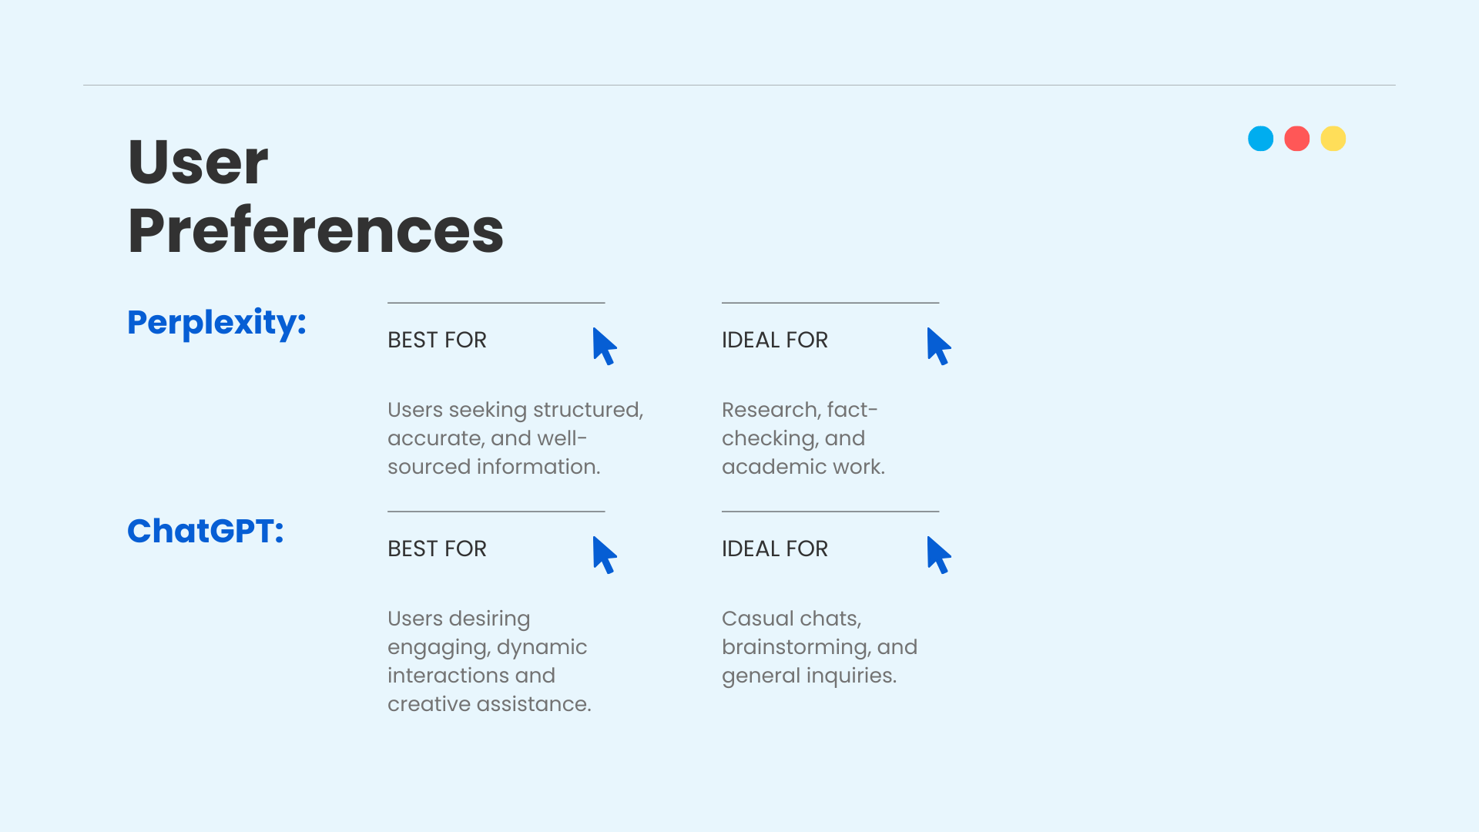
Task: Click the cursor icon beside Perplexity BEST FOR
Action: point(605,346)
